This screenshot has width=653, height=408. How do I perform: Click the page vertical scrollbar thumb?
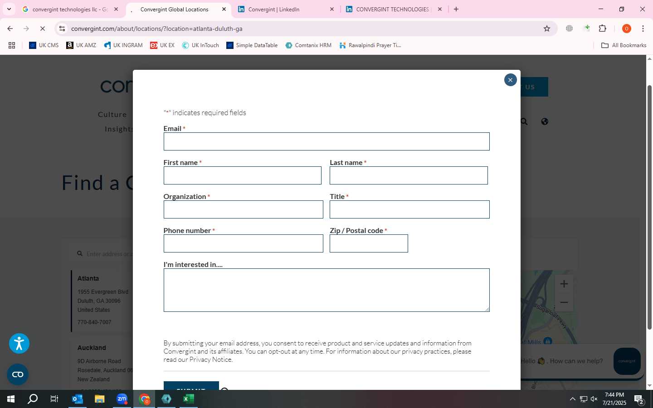pos(649,207)
